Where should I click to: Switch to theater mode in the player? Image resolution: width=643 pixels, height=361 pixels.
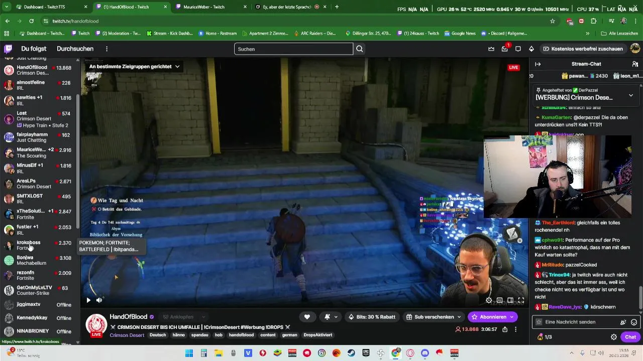(x=510, y=300)
